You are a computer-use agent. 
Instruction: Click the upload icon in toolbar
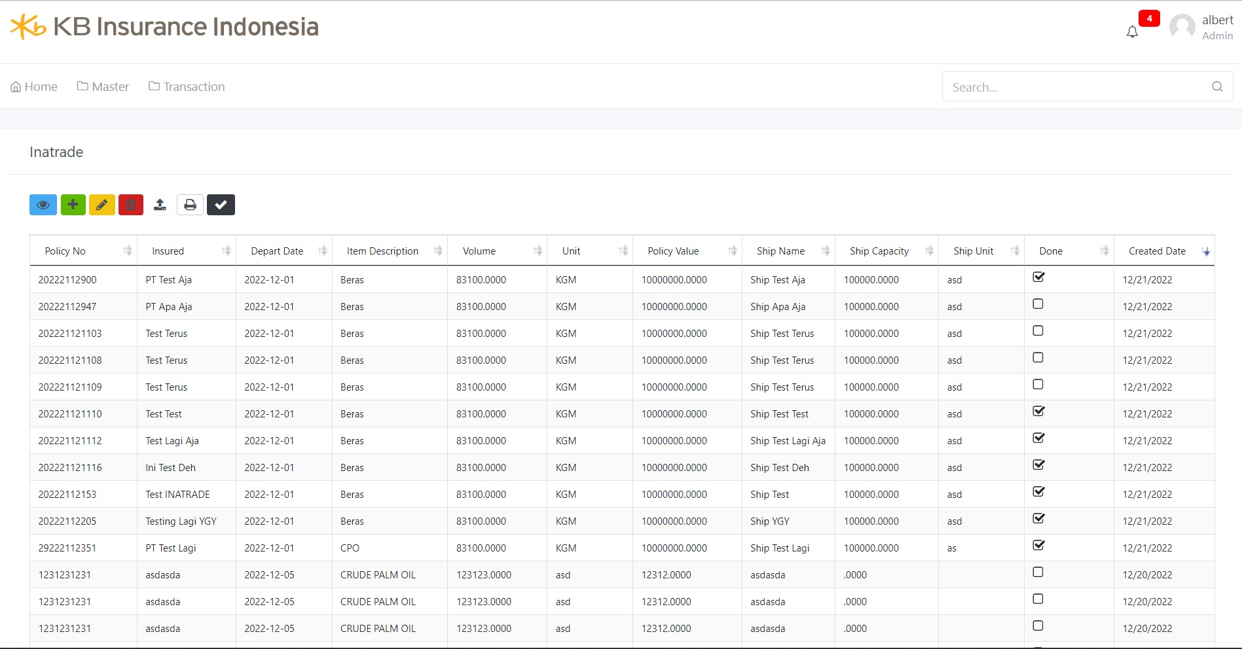point(160,205)
